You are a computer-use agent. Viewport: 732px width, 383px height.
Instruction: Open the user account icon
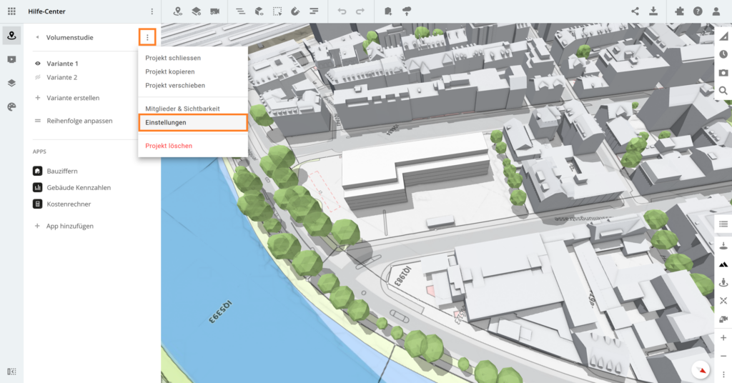pyautogui.click(x=716, y=11)
